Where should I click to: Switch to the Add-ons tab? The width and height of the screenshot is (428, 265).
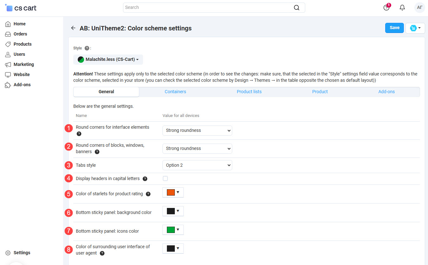click(386, 92)
